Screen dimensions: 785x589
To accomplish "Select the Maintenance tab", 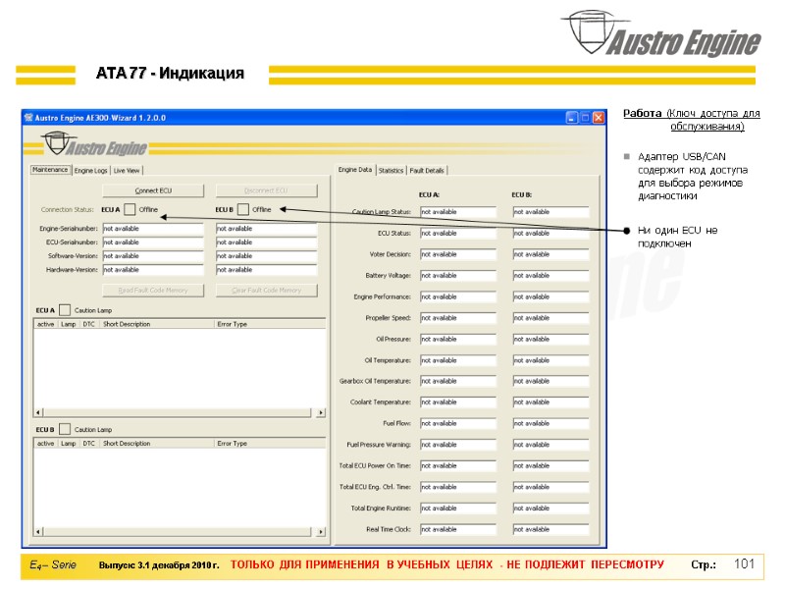I will click(x=51, y=170).
